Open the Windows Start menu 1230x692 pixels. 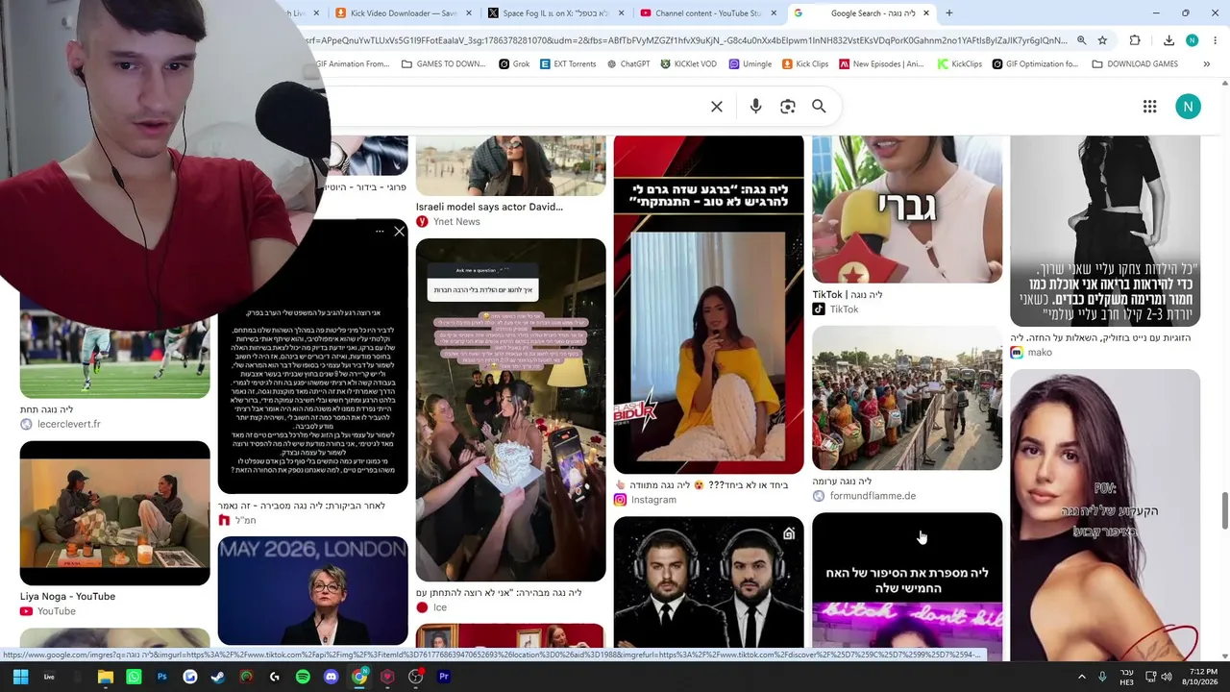coord(20,677)
